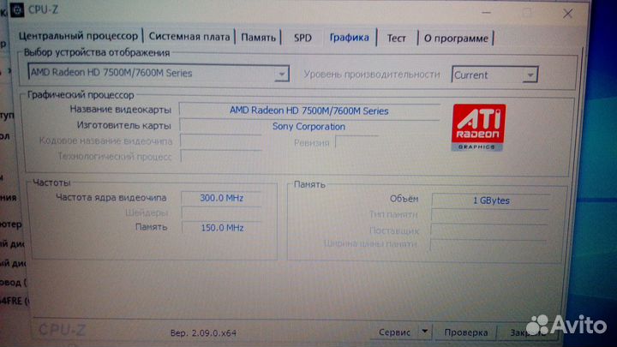This screenshot has height=347, width=617.
Task: Click the empty Поставщик field
Action: 489,230
